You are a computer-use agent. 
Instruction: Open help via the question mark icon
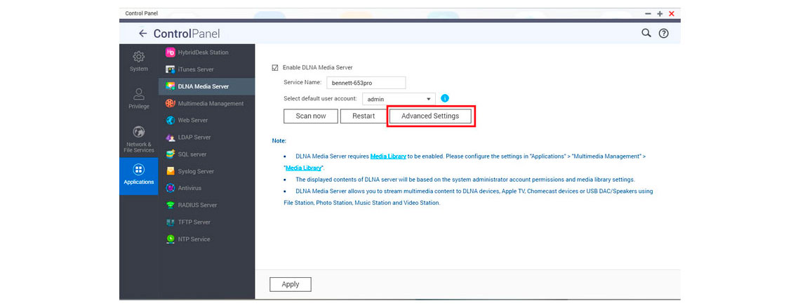[x=663, y=34]
